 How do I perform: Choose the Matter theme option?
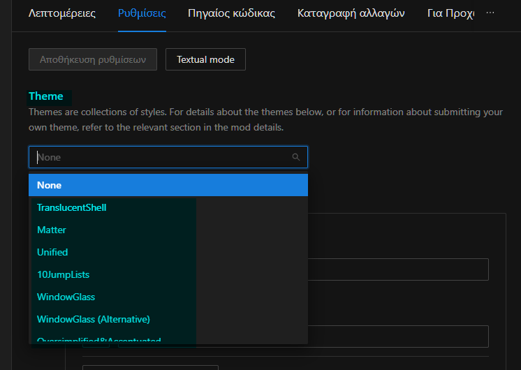click(x=168, y=230)
